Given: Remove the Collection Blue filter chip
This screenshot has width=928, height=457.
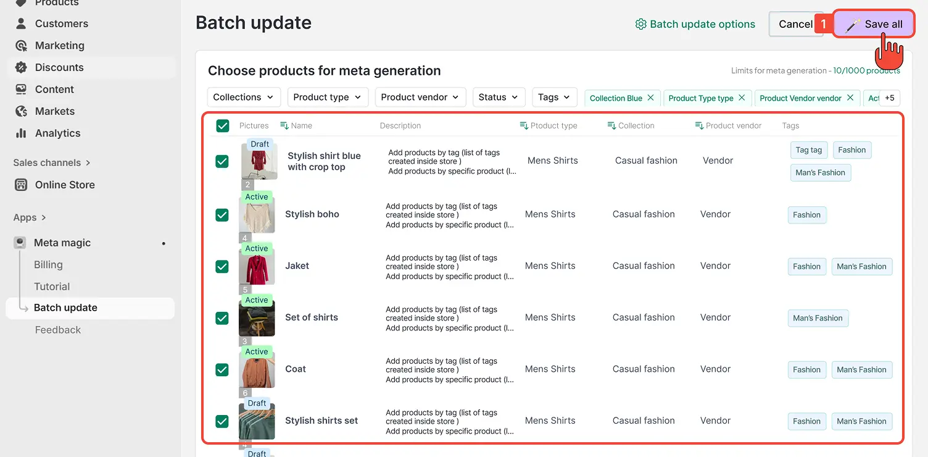Looking at the screenshot, I should coord(650,98).
